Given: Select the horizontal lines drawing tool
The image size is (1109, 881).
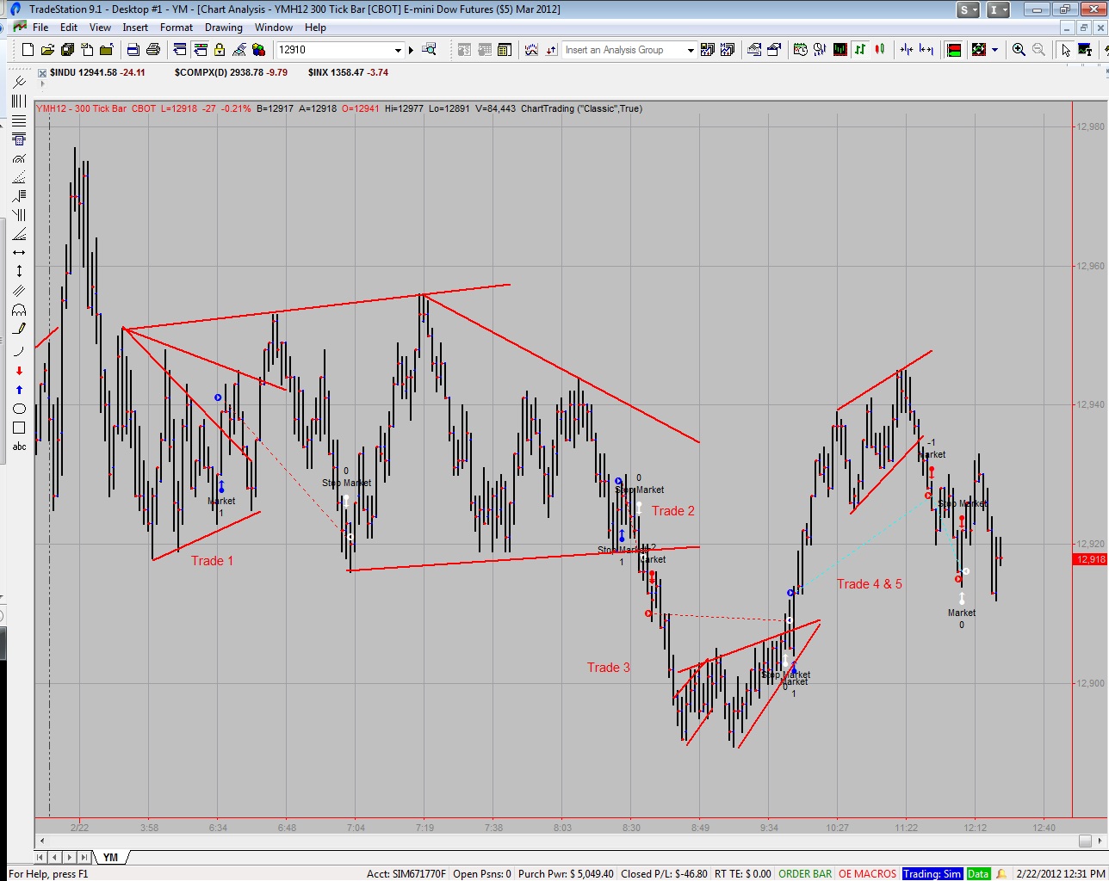Looking at the screenshot, I should (x=19, y=120).
